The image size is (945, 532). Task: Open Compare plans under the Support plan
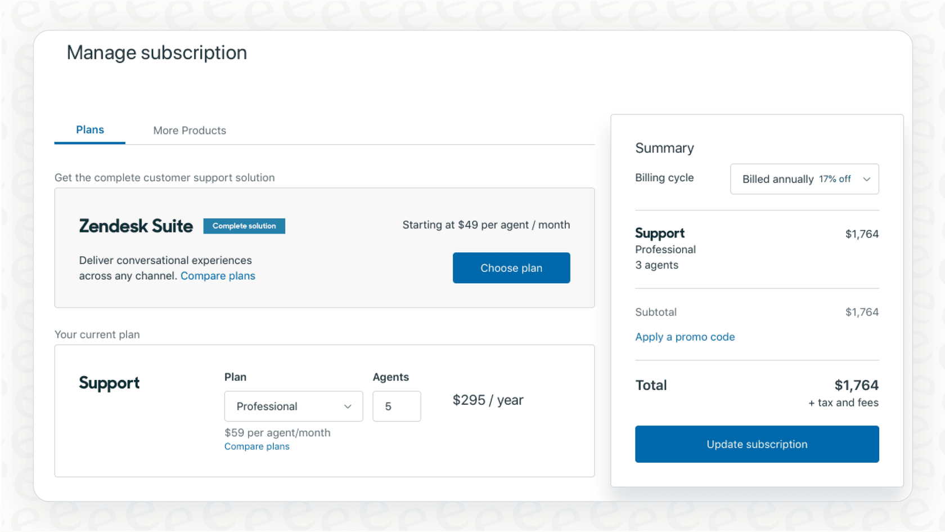tap(256, 446)
